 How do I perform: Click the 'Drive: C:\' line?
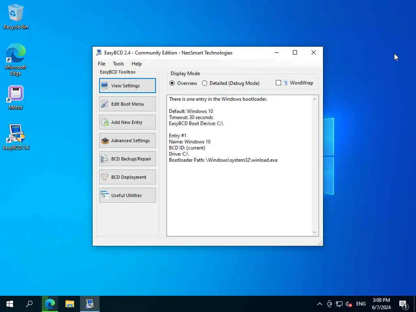click(179, 154)
